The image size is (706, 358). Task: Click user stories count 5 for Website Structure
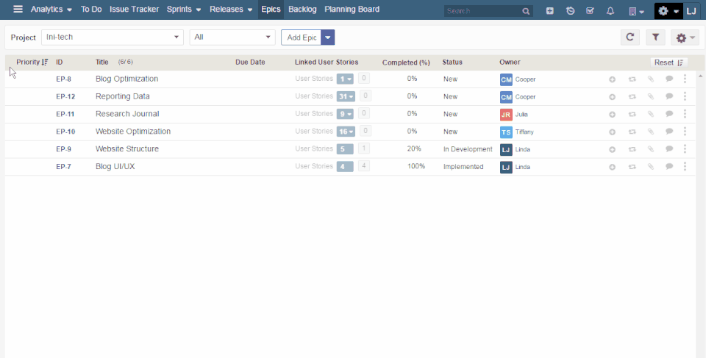(x=345, y=149)
